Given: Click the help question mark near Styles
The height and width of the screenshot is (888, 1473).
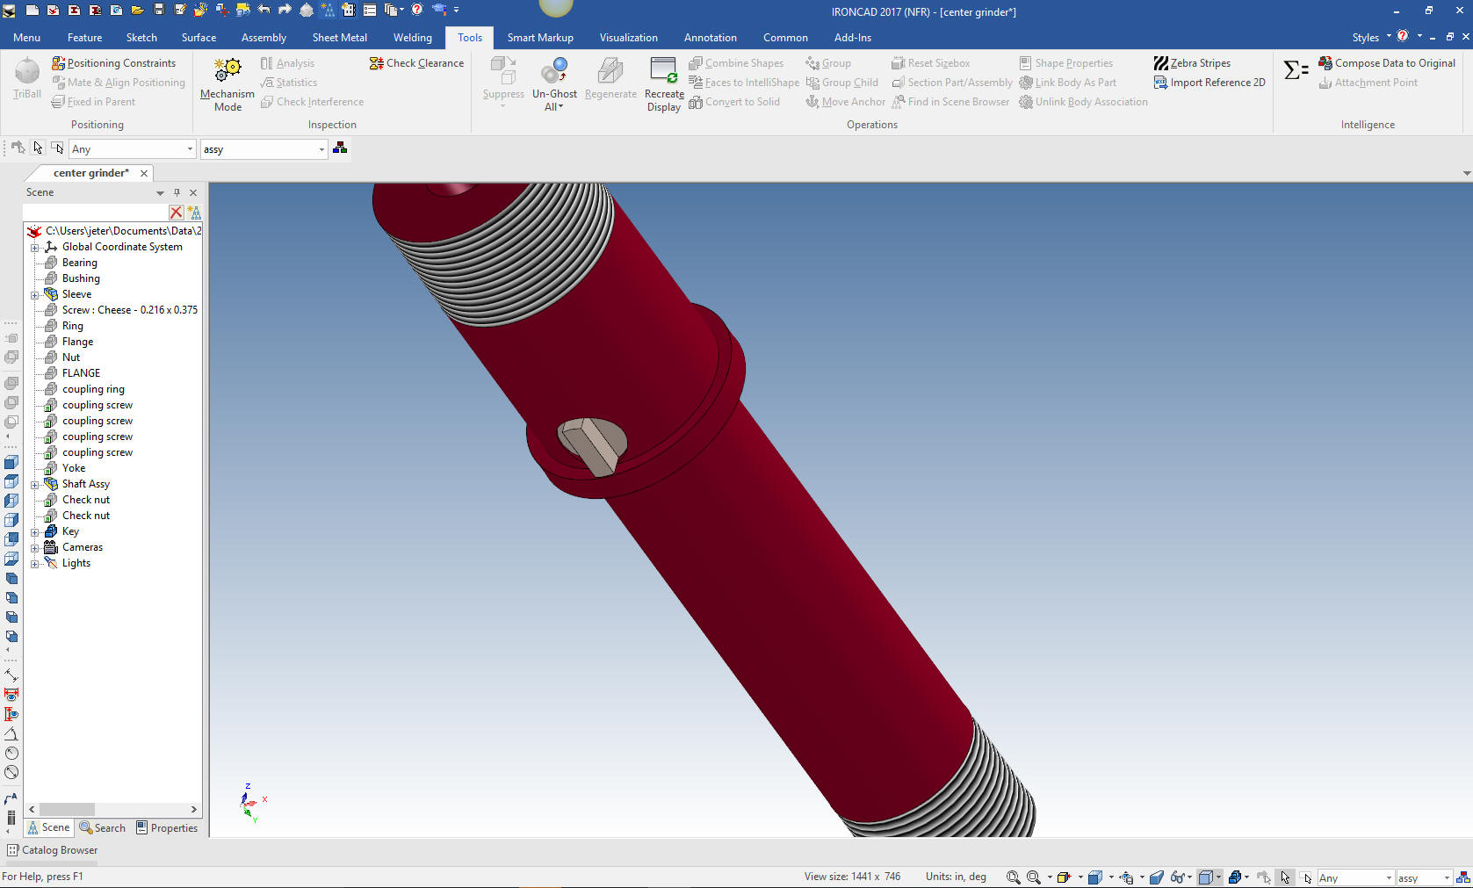Looking at the screenshot, I should coord(1403,36).
